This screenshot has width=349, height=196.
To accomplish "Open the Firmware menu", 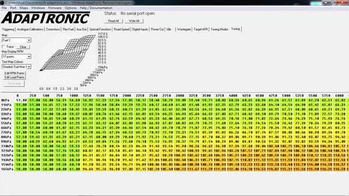I will (55, 8).
